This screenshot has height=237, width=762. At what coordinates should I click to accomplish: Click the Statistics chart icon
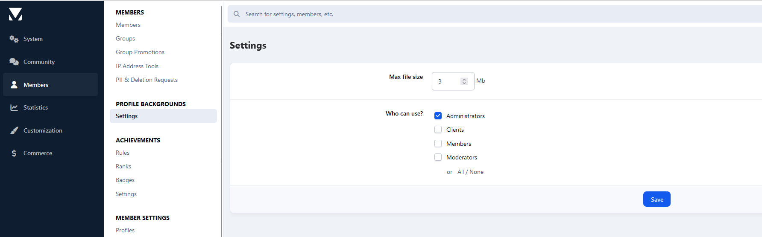point(14,107)
